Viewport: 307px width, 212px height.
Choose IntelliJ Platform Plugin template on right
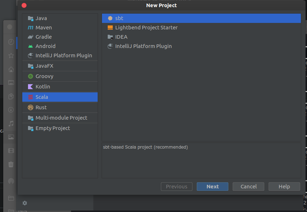pyautogui.click(x=143, y=46)
